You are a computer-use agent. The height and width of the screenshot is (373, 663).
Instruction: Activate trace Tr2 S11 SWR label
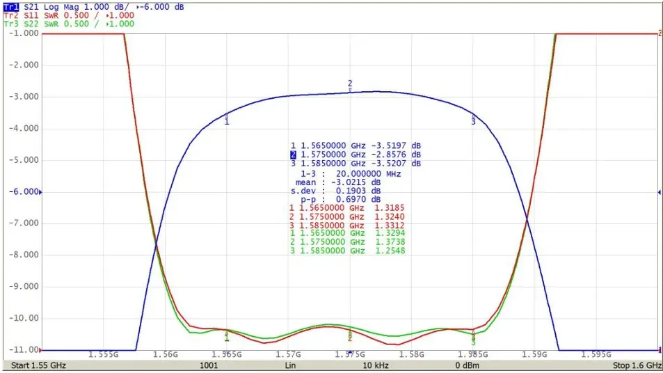tap(68, 15)
